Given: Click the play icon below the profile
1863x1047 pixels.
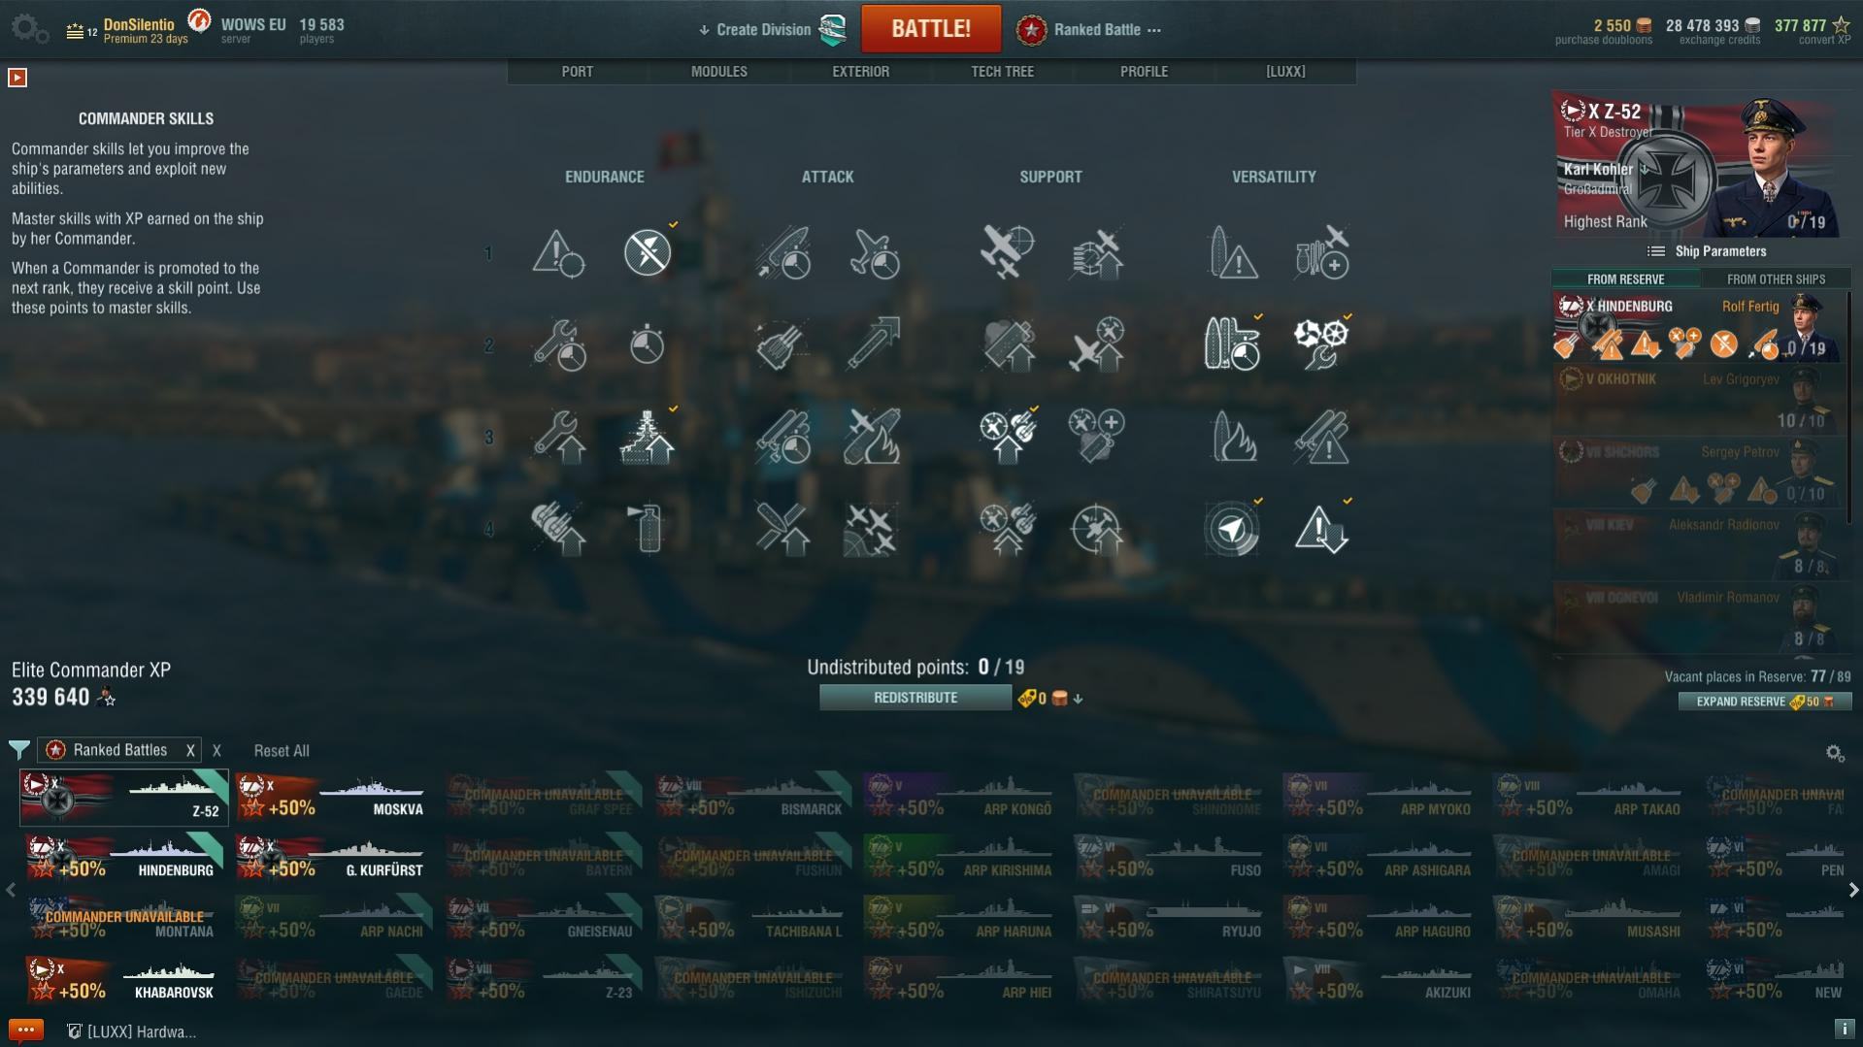Looking at the screenshot, I should (17, 78).
